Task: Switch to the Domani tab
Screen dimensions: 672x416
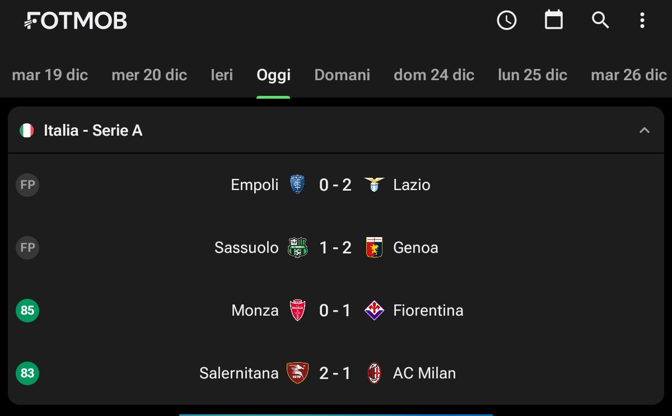Action: pyautogui.click(x=342, y=75)
